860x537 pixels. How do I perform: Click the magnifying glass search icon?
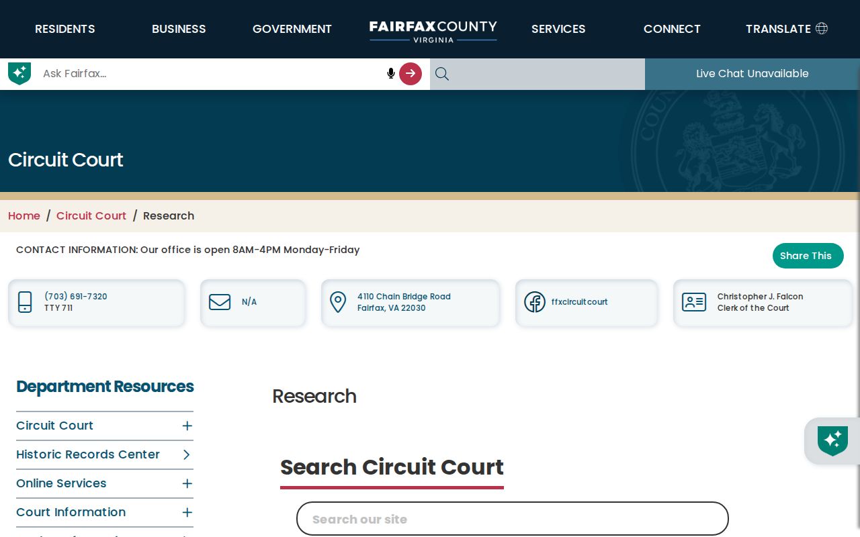click(x=441, y=74)
